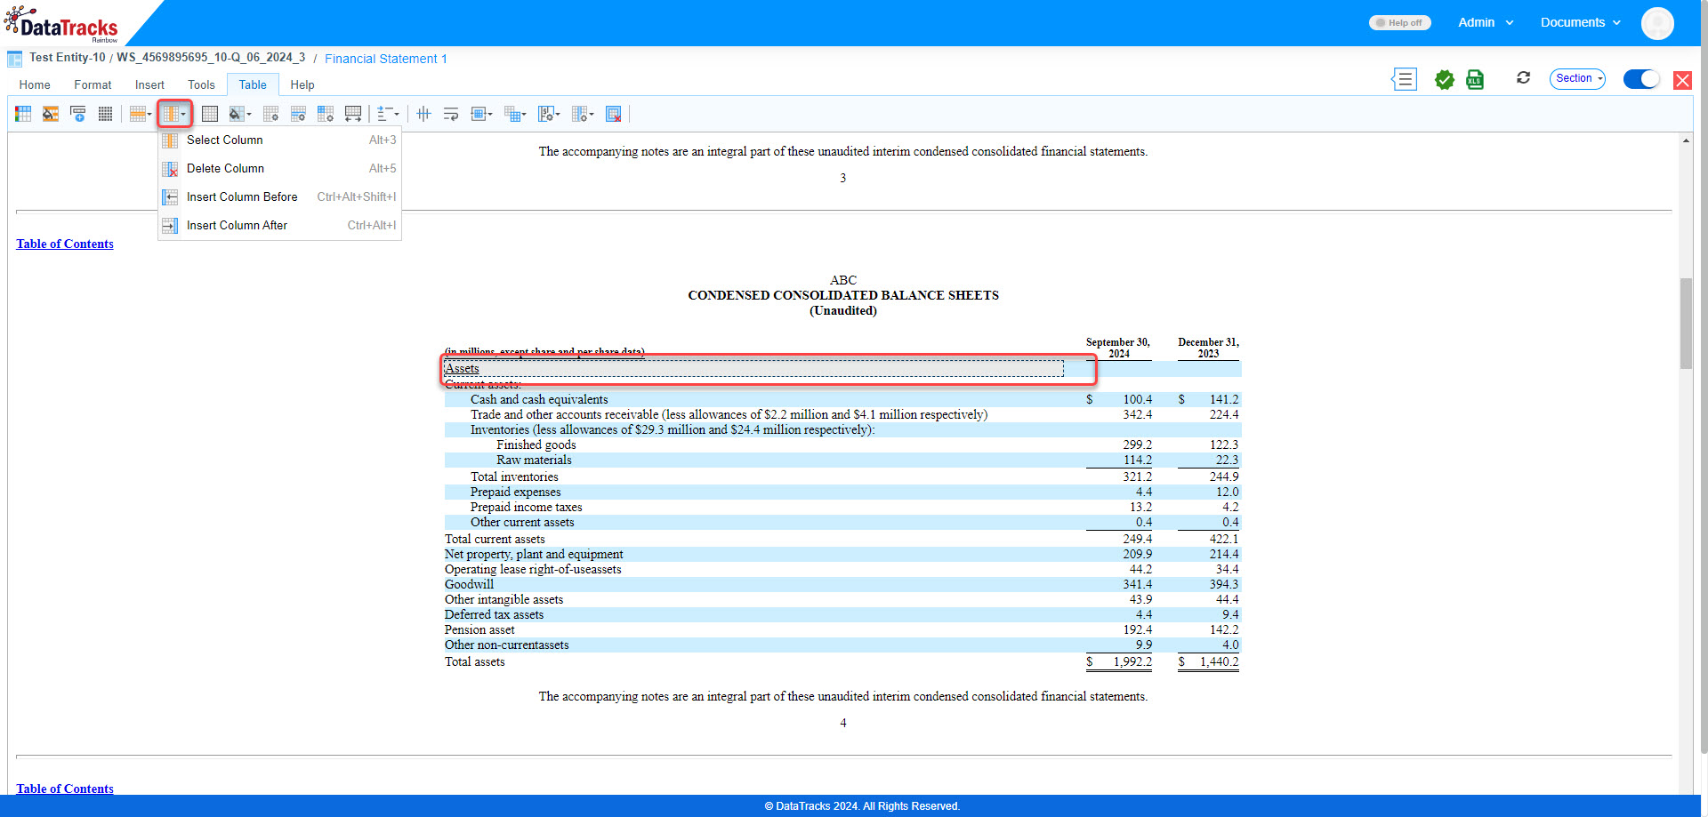Open the cell merge bracket dropdown

481,114
